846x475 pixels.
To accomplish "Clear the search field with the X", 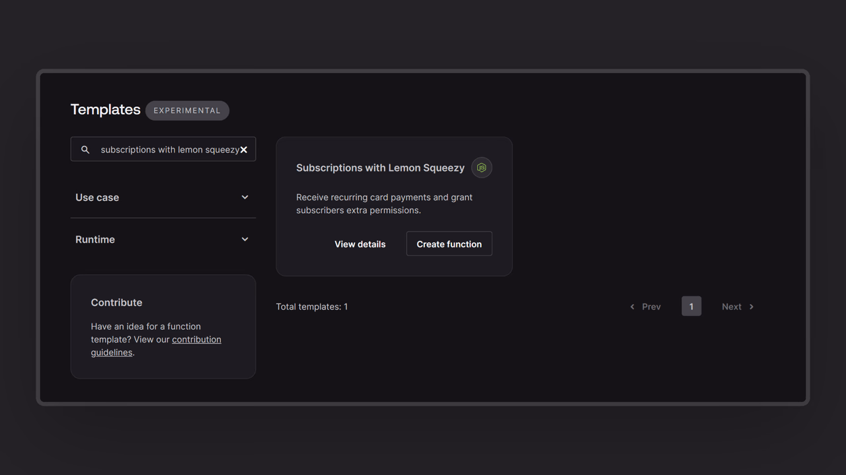I will coord(244,150).
